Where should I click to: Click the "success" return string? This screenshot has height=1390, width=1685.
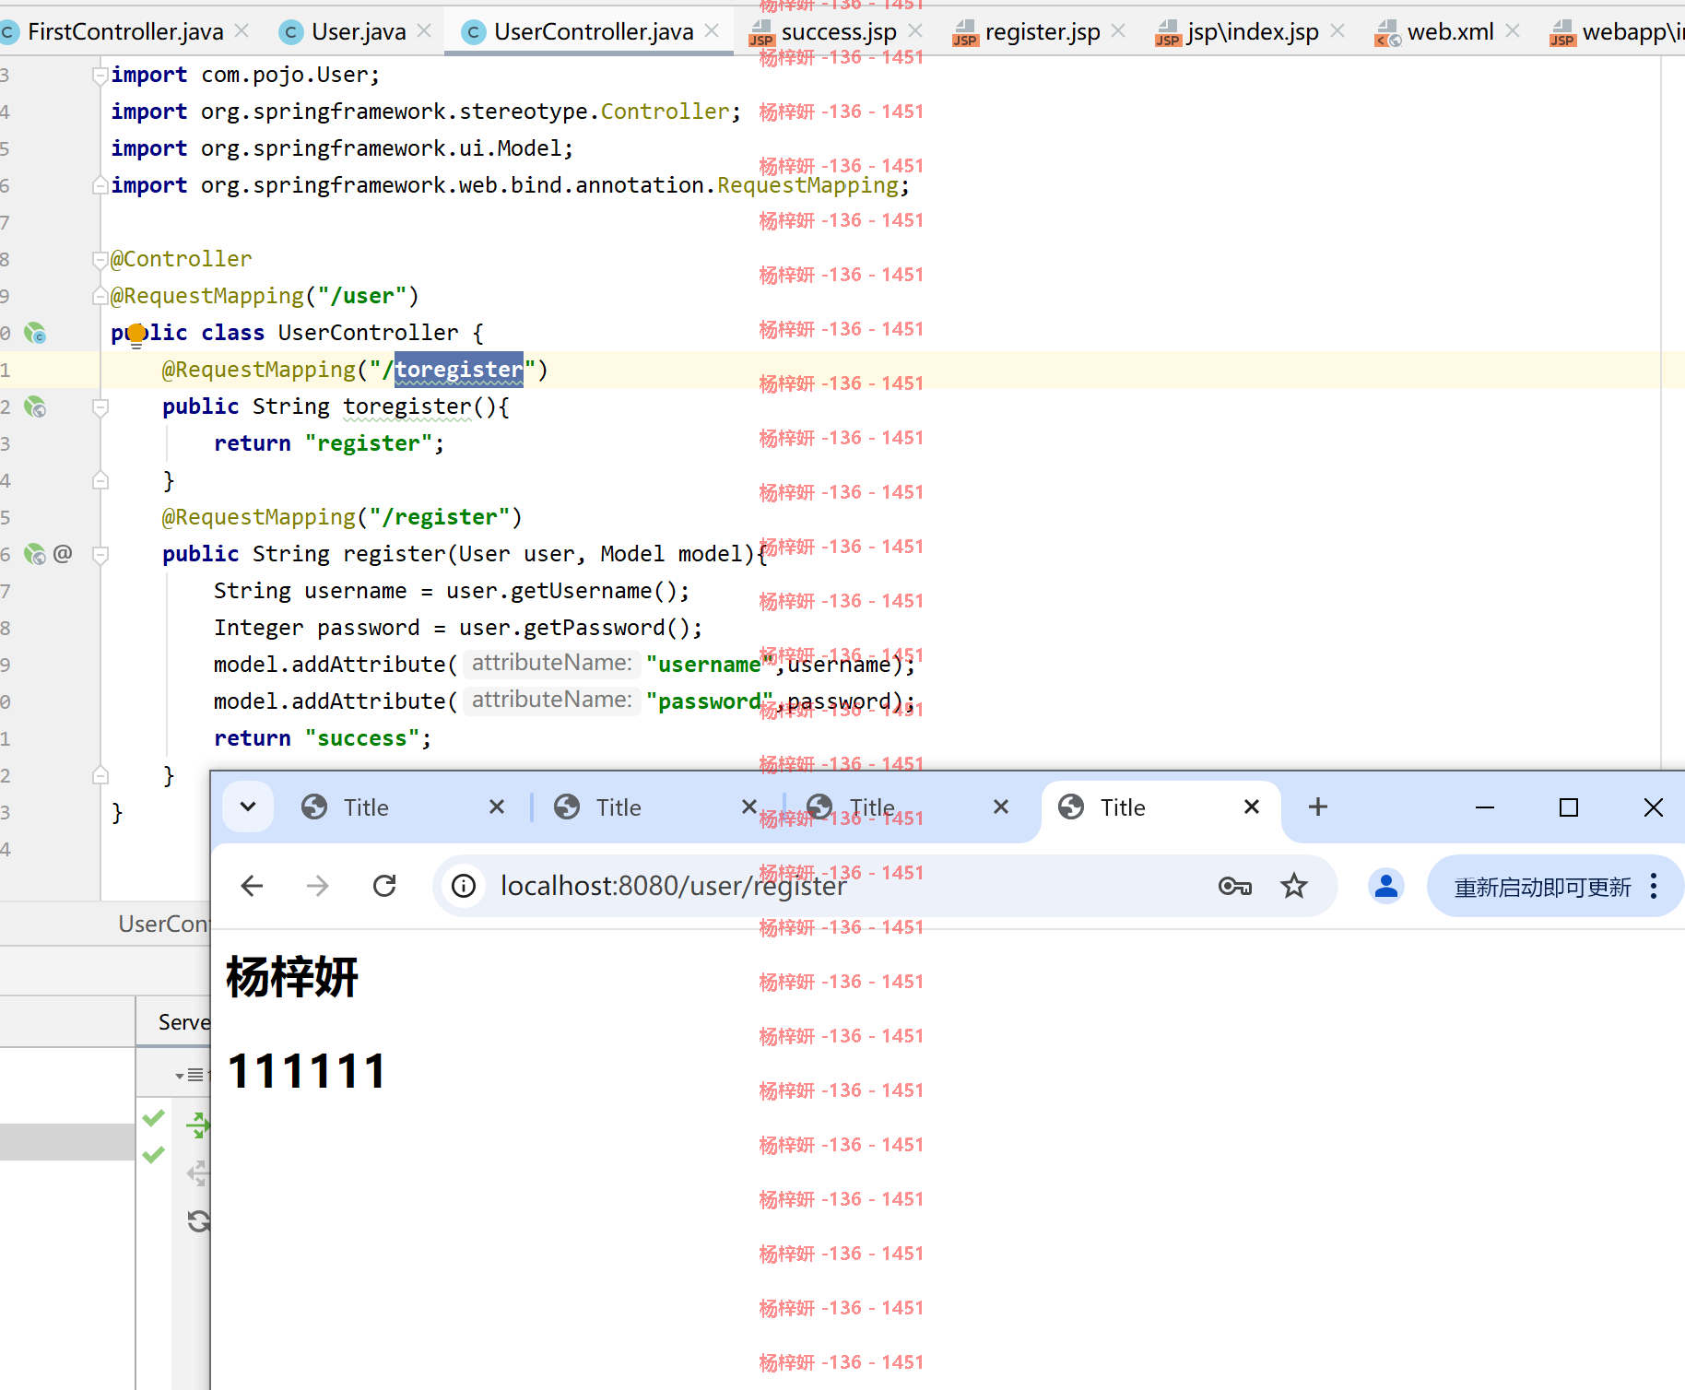pyautogui.click(x=361, y=738)
